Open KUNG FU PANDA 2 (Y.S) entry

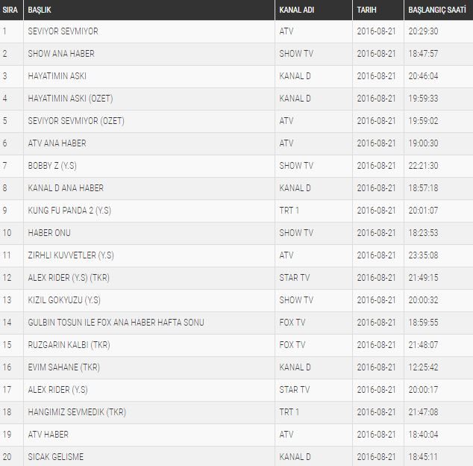click(71, 211)
